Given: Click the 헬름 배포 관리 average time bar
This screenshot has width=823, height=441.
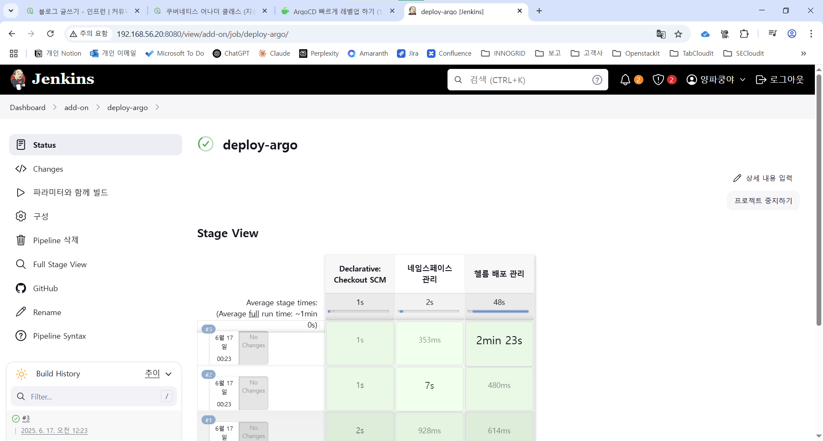Looking at the screenshot, I should (x=499, y=311).
